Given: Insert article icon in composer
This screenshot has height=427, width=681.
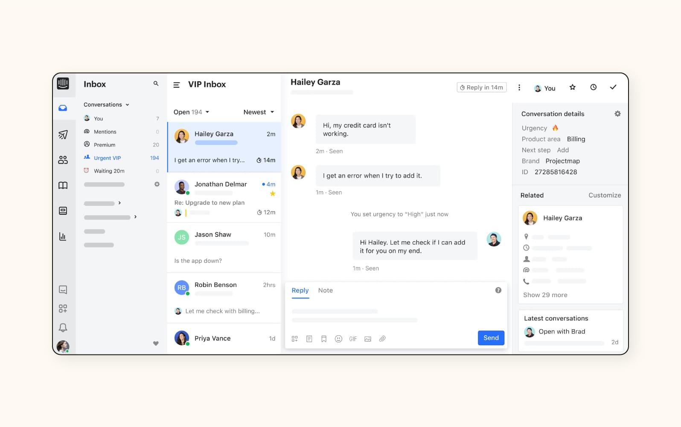Looking at the screenshot, I should click(309, 339).
